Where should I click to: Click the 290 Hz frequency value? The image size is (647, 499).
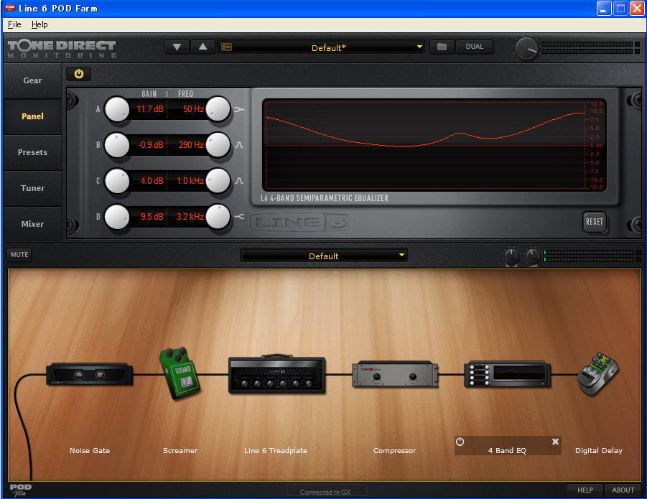click(x=191, y=145)
